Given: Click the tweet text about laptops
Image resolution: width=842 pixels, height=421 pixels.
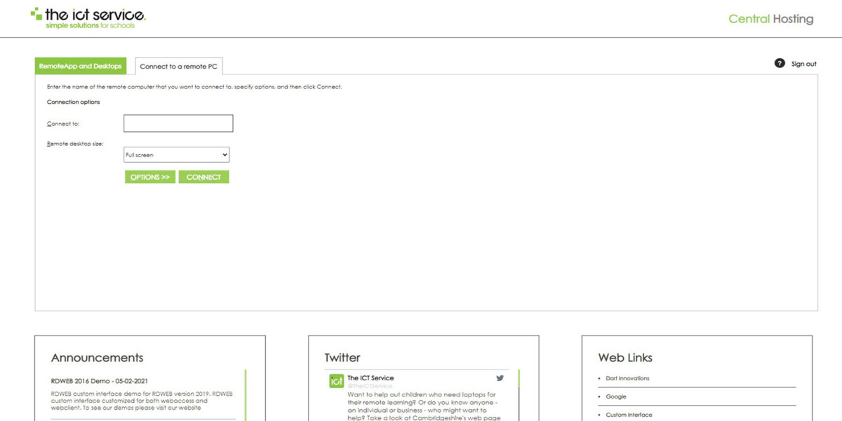Looking at the screenshot, I should click(x=422, y=406).
